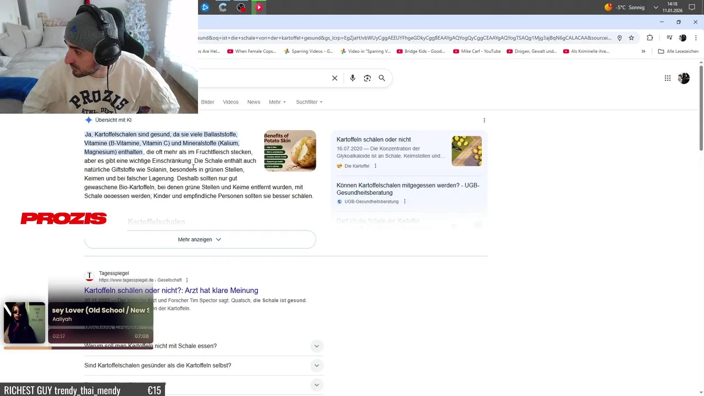Open 'Video in Sparring V...' bookmark
Image resolution: width=704 pixels, height=396 pixels.
(x=366, y=51)
